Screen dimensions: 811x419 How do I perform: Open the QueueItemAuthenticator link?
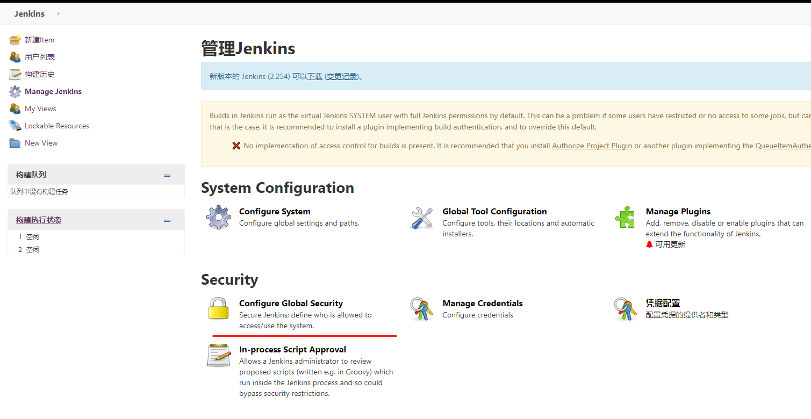coord(783,146)
